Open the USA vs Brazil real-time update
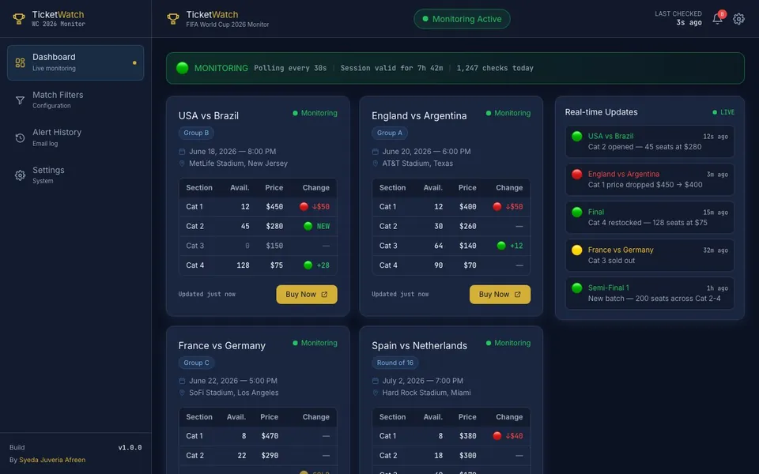The height and width of the screenshot is (474, 759). [650, 141]
